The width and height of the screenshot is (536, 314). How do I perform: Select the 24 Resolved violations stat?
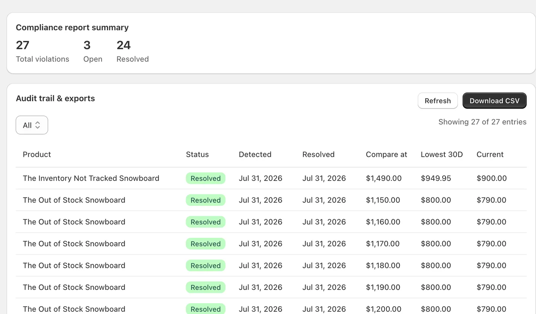pyautogui.click(x=133, y=51)
